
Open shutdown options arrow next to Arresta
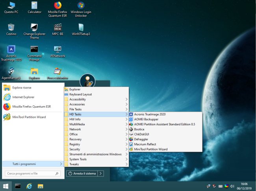tap(100, 173)
